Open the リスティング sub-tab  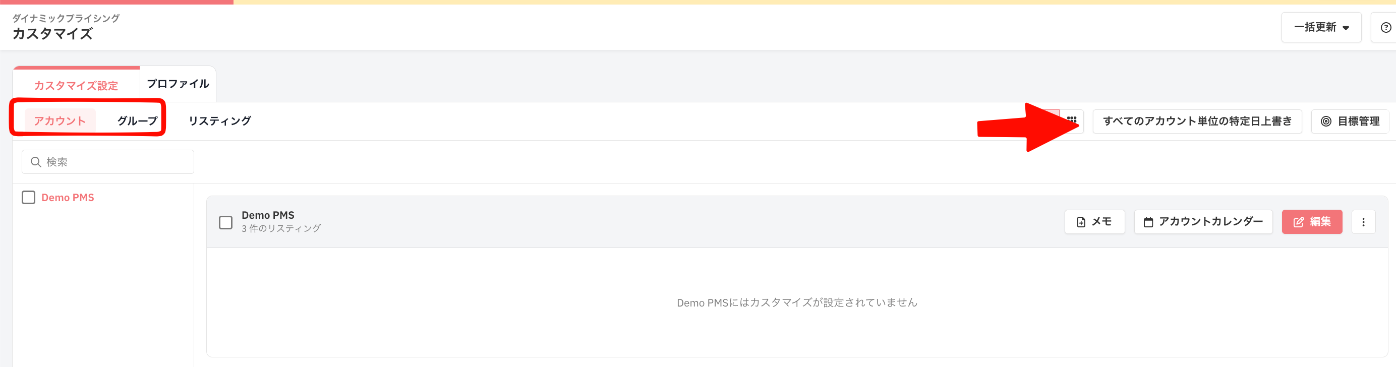tap(219, 120)
